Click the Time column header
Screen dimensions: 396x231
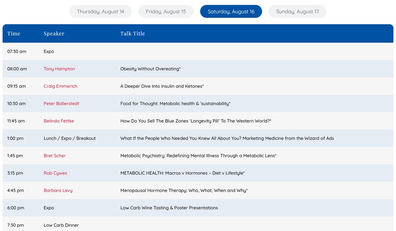click(x=14, y=33)
